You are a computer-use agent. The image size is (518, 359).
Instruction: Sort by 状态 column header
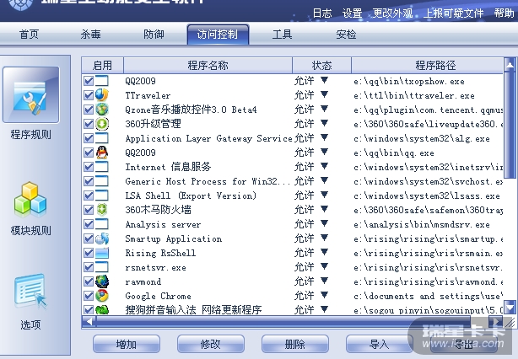[321, 66]
